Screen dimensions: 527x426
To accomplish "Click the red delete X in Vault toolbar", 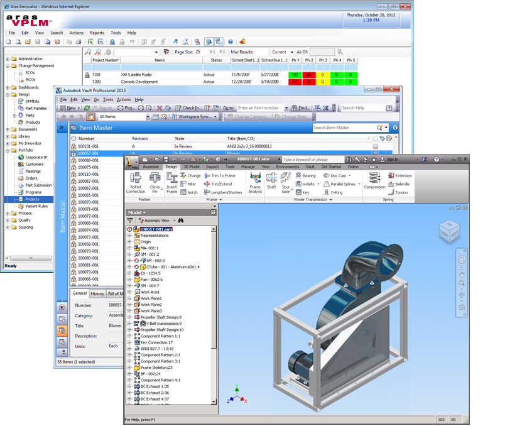I will (160, 108).
